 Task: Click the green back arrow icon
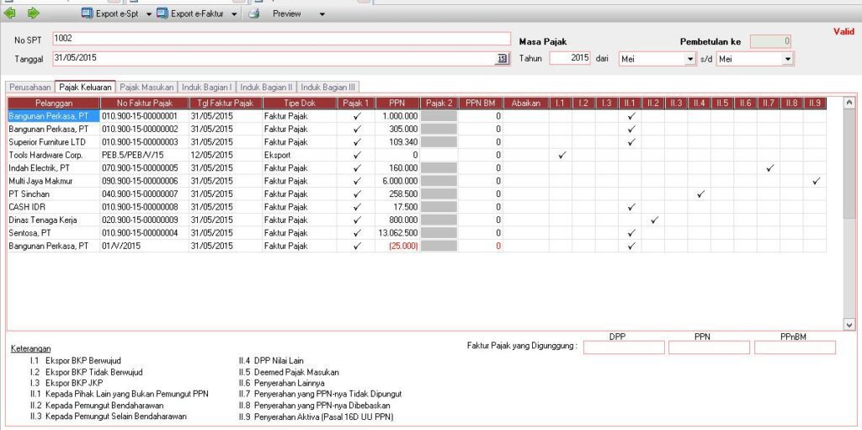[x=12, y=13]
